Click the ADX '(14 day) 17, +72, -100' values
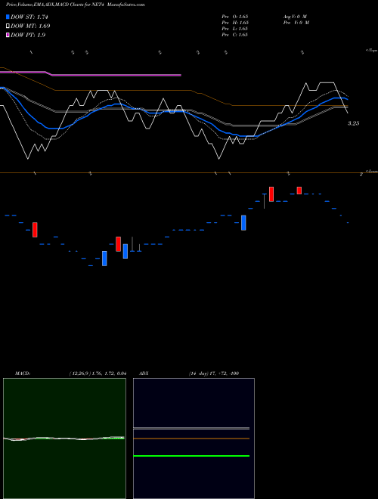The image size is (378, 499). pos(214,373)
